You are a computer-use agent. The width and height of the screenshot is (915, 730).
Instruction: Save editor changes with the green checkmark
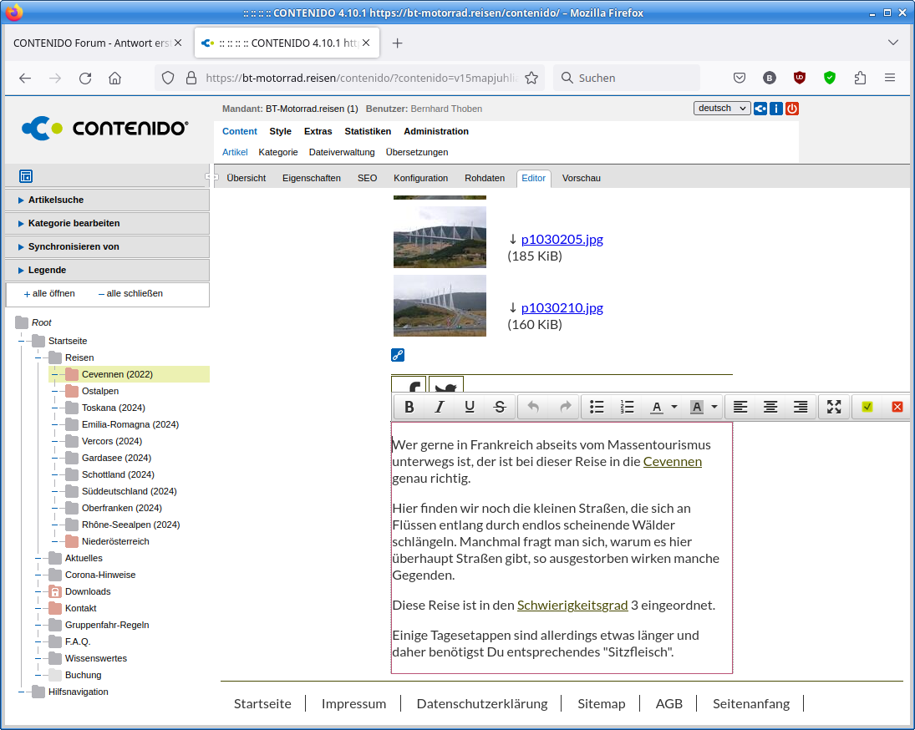click(x=867, y=407)
